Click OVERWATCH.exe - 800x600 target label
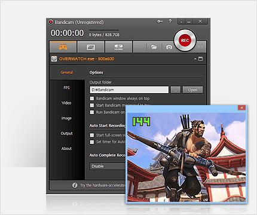The height and width of the screenshot is (215, 257). [87, 59]
